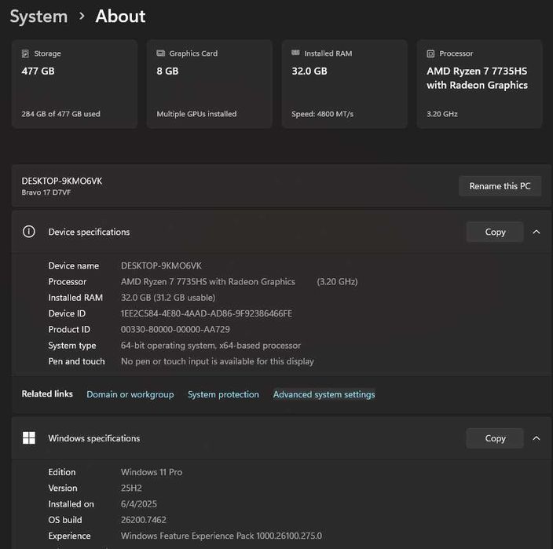The height and width of the screenshot is (549, 553).
Task: Click 'No pen or touch input' text
Action: click(x=218, y=361)
